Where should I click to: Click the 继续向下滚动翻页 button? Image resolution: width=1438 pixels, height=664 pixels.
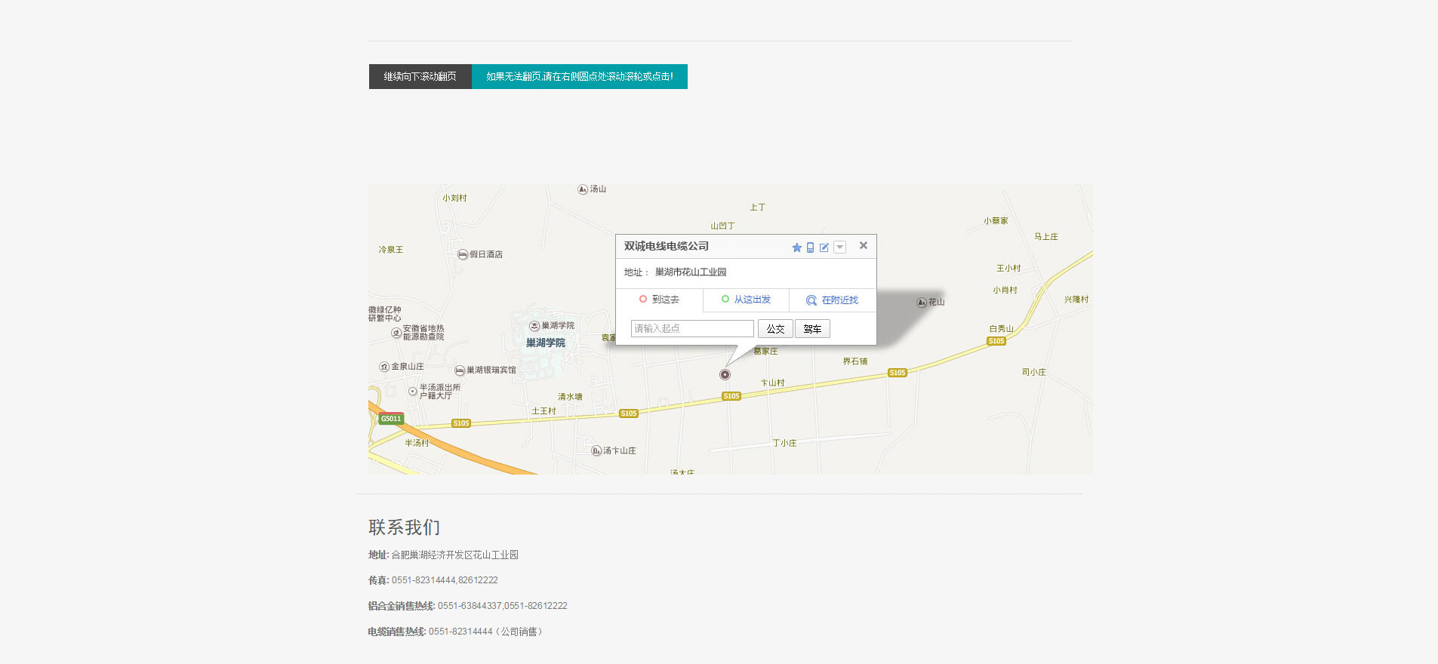(x=420, y=76)
